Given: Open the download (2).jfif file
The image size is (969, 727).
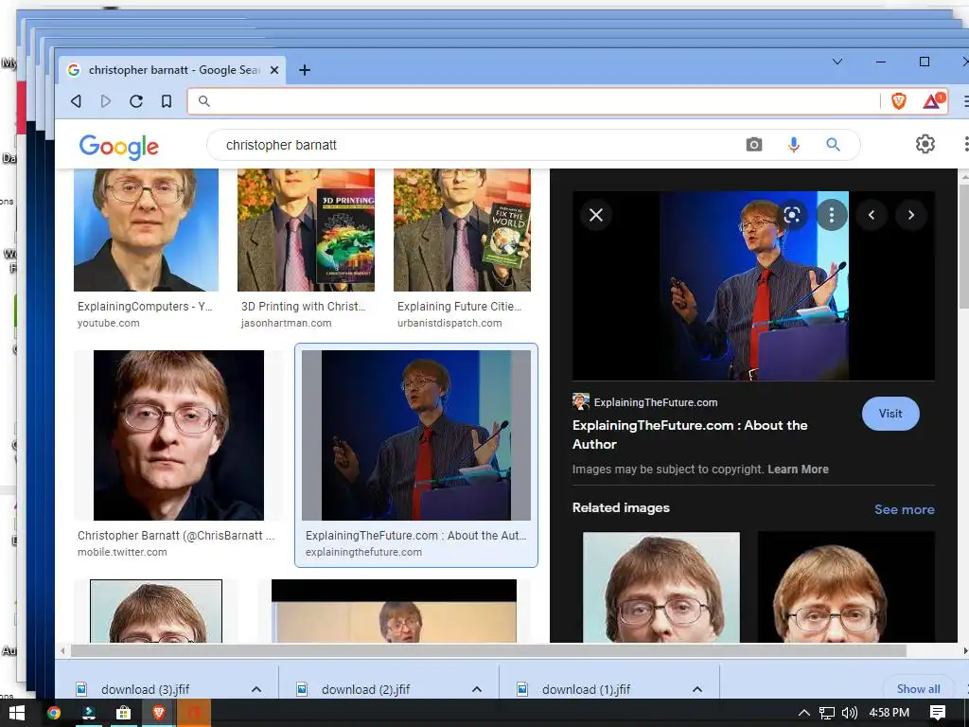Looking at the screenshot, I should point(366,689).
